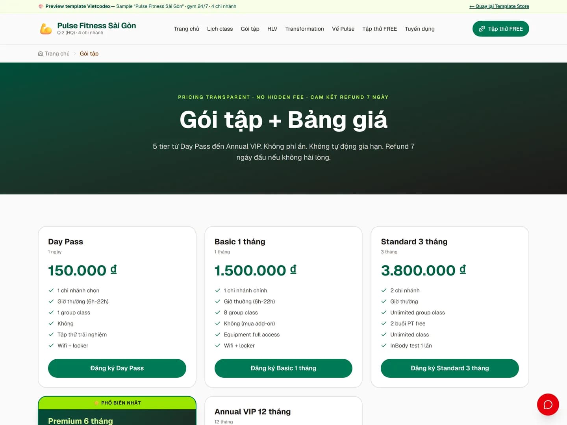Click the Pulse Fitness flexed arm logo icon

[x=46, y=29]
